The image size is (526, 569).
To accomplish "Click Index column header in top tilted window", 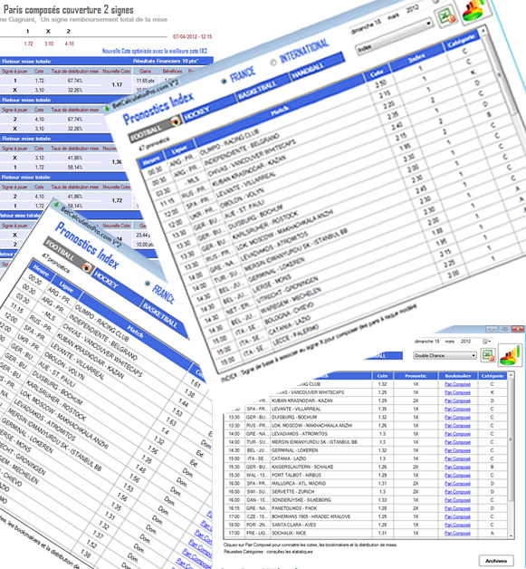I will click(x=416, y=58).
